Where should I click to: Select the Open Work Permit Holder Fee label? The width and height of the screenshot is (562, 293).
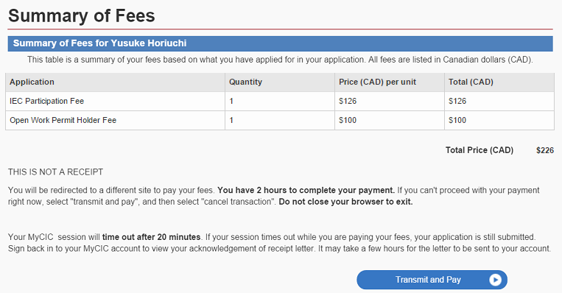pos(63,120)
